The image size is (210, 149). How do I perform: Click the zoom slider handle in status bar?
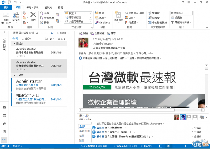tap(186, 146)
